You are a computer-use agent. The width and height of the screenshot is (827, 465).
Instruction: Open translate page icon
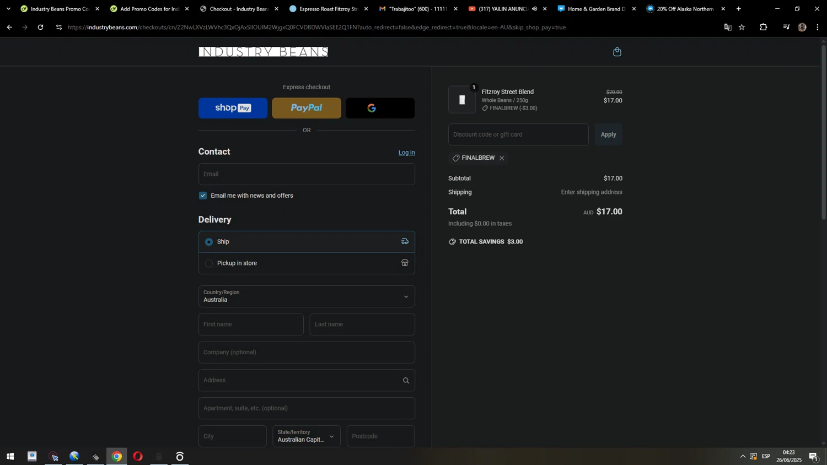(728, 27)
